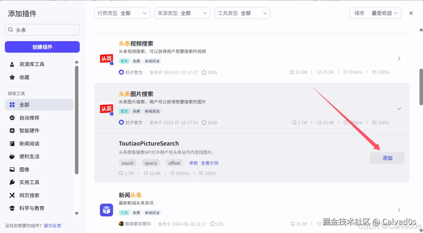Click the 便利生活 cup icon
This screenshot has height=233, width=423.
pos(12,156)
